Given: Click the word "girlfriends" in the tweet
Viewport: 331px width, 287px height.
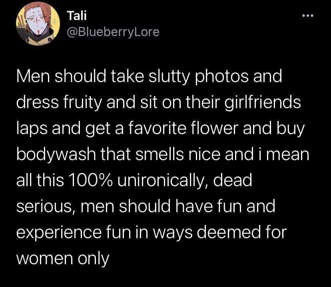Looking at the screenshot, I should point(259,102).
